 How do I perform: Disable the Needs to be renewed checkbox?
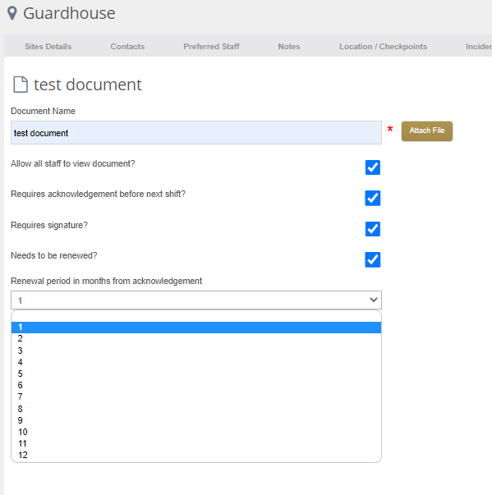click(373, 259)
